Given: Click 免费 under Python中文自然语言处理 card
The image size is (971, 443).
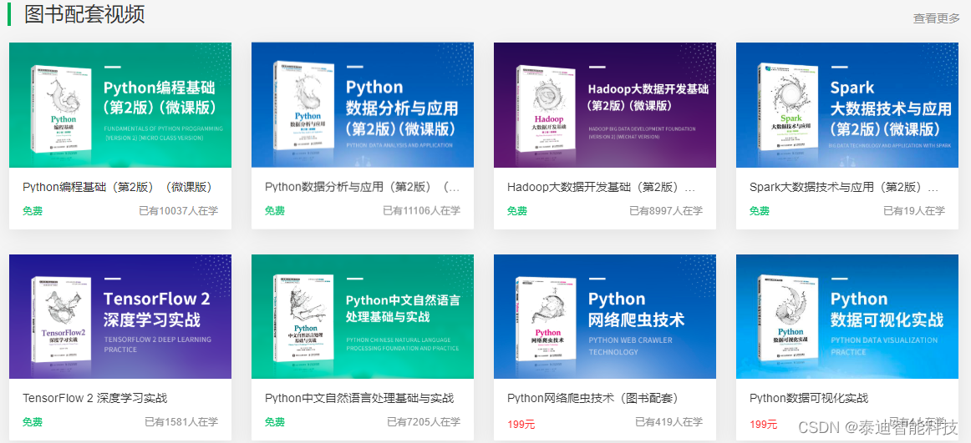Looking at the screenshot, I should 275,423.
